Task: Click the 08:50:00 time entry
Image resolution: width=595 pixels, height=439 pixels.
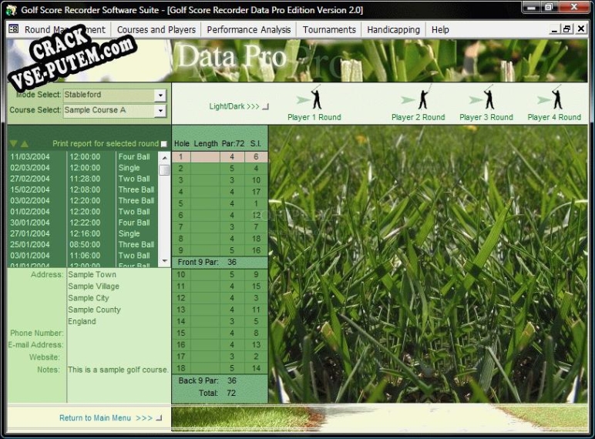Action: click(85, 244)
